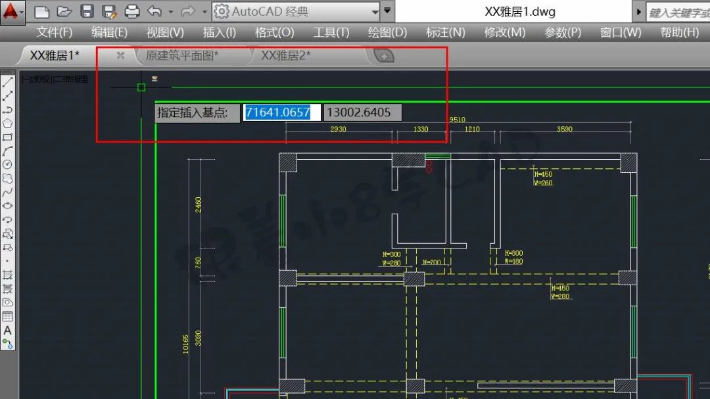The height and width of the screenshot is (399, 710).
Task: Click the 2930 dimension text
Action: pyautogui.click(x=338, y=129)
